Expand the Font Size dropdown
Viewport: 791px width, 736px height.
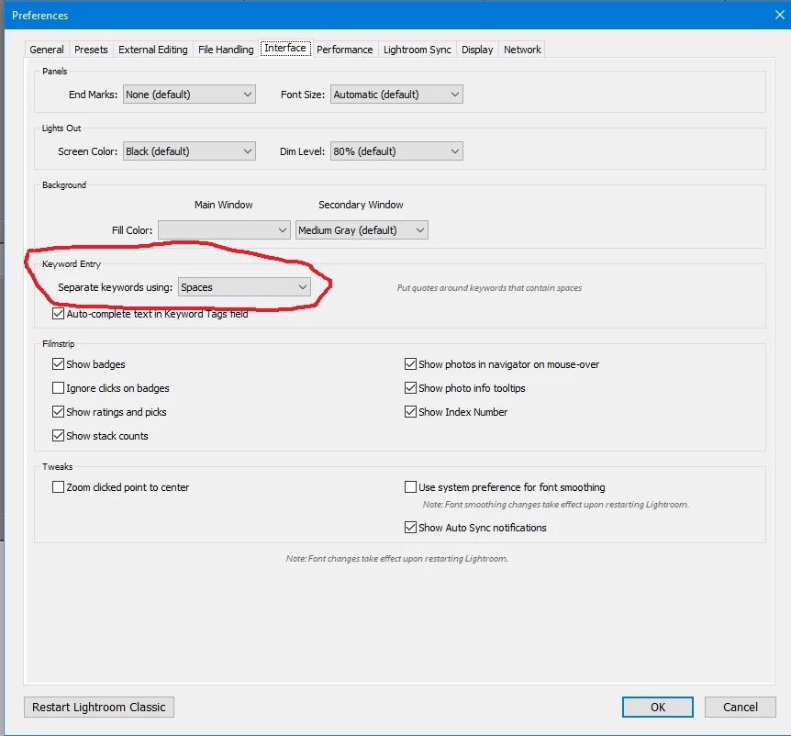[396, 95]
